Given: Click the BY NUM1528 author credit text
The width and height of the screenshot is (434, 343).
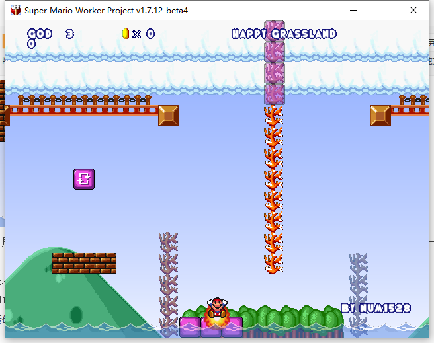Looking at the screenshot, I should click(x=376, y=308).
